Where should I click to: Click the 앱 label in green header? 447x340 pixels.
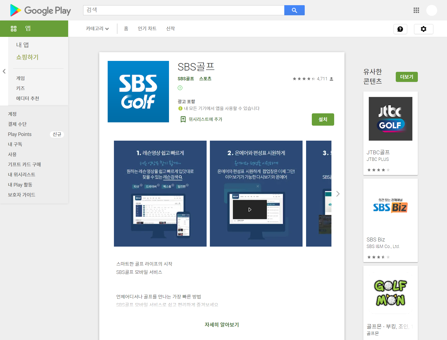28,28
